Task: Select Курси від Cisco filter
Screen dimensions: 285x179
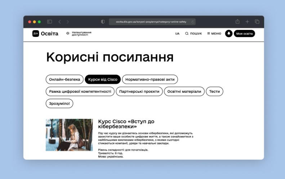Action: (x=103, y=79)
